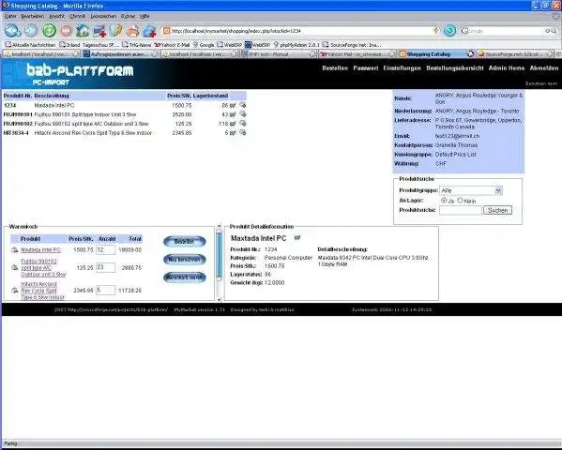
Task: Remove Hitachi Aircond item from Warenkorb
Action: [15, 291]
